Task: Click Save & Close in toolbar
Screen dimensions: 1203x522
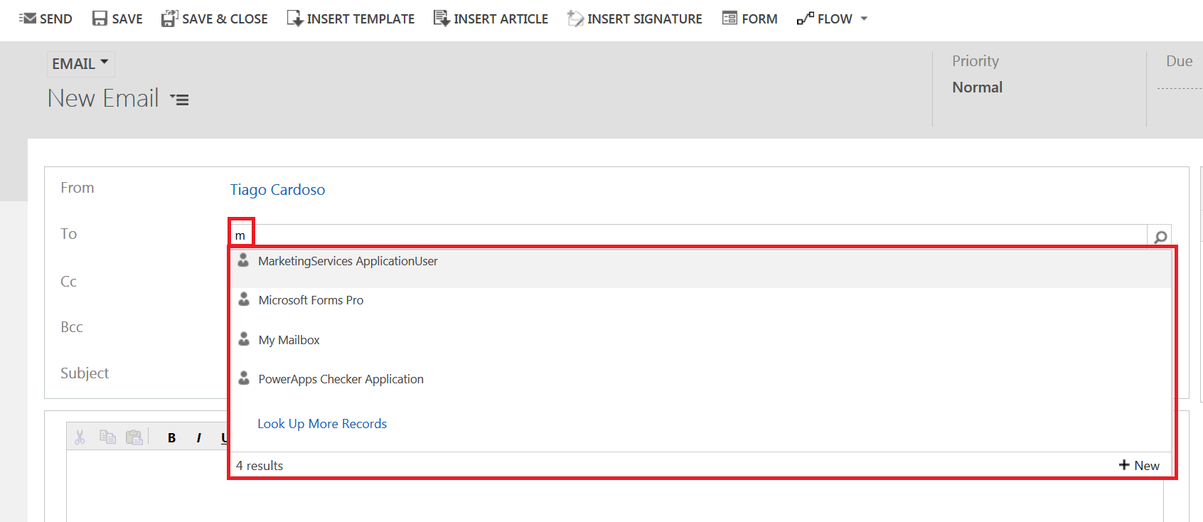Action: pyautogui.click(x=214, y=18)
